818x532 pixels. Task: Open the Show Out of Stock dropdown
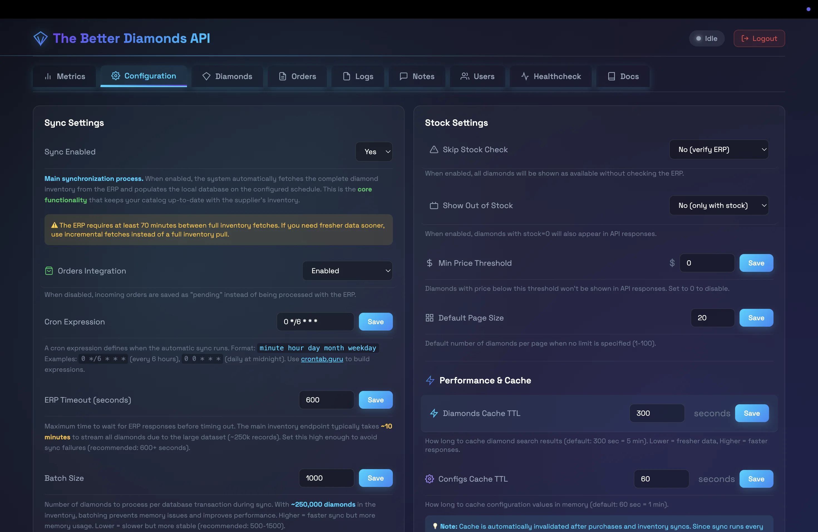719,206
